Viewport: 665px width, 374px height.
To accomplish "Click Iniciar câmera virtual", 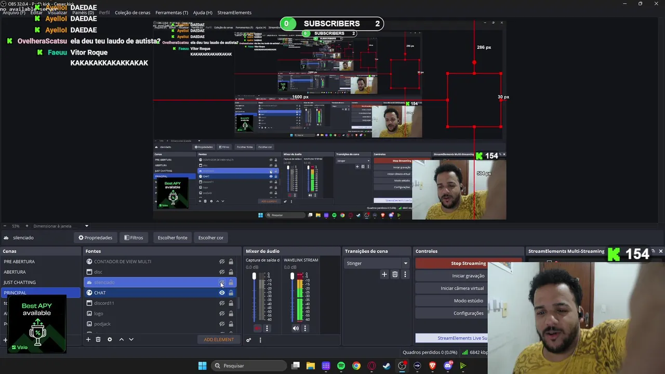I will point(462,288).
